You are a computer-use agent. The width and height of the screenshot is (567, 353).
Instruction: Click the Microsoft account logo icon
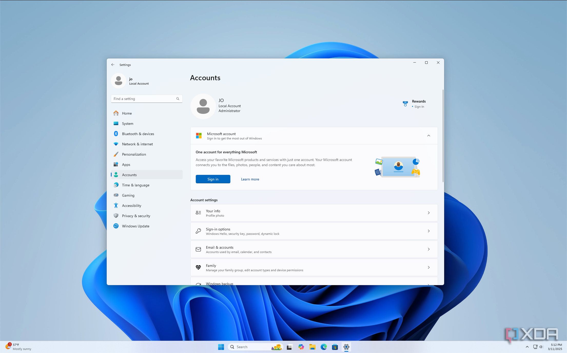[199, 136]
